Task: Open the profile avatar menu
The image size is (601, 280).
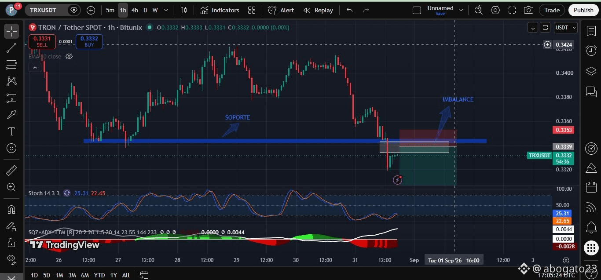Action: coord(12,10)
